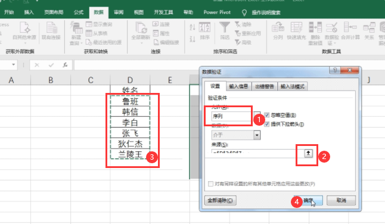The image size is (385, 224).
Task: Open Recent Sources (最近使用的源)
Action: pyautogui.click(x=104, y=42)
